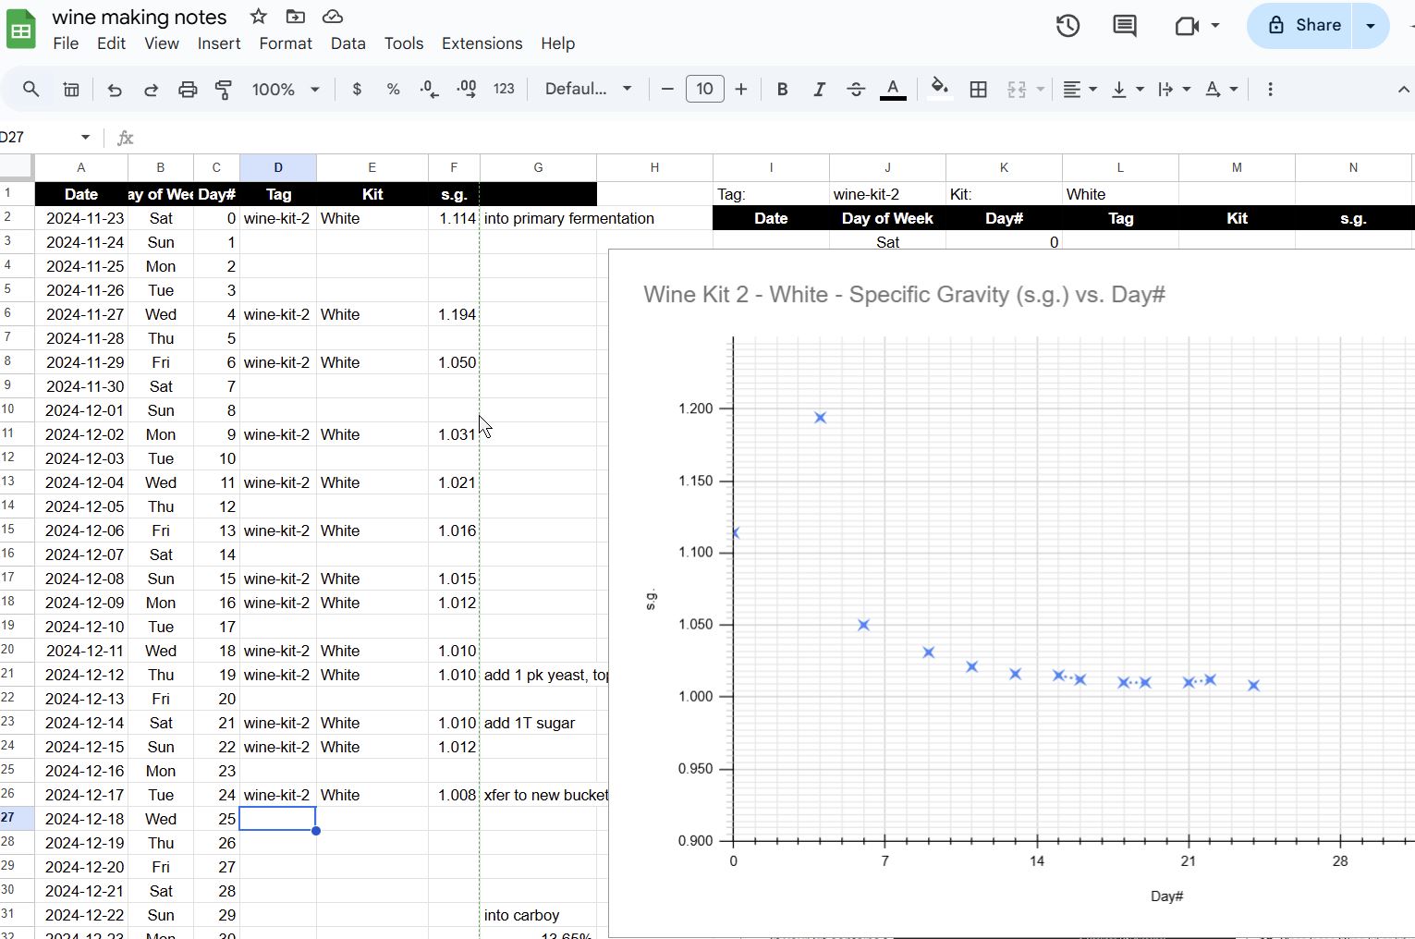
Task: Select the paint format roller
Action: tap(224, 90)
